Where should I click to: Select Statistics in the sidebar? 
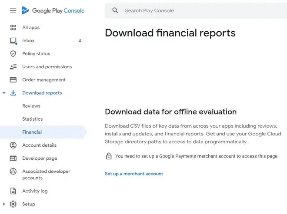coord(33,119)
